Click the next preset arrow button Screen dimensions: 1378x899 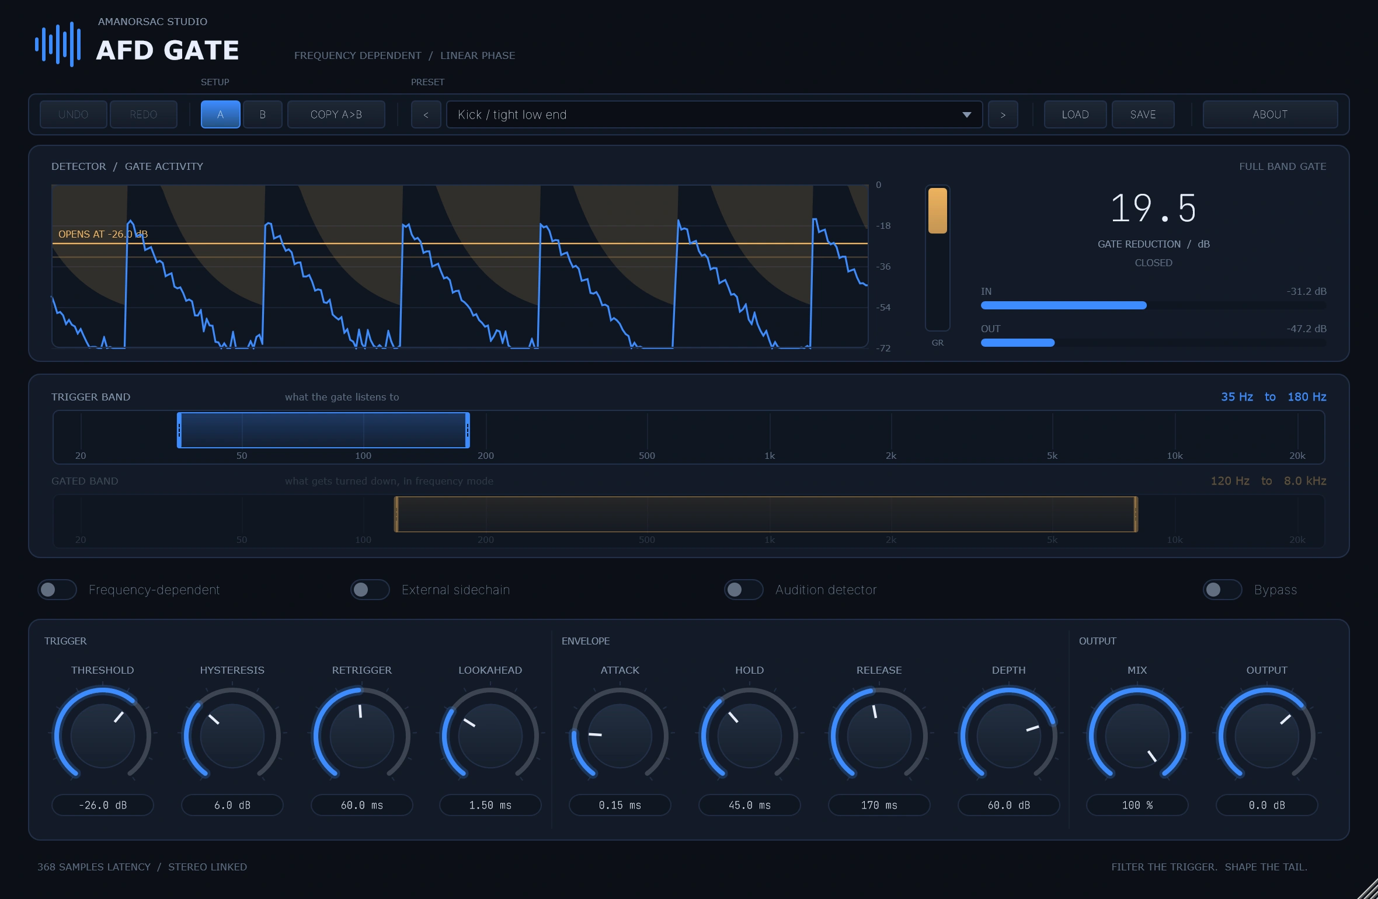point(1003,114)
